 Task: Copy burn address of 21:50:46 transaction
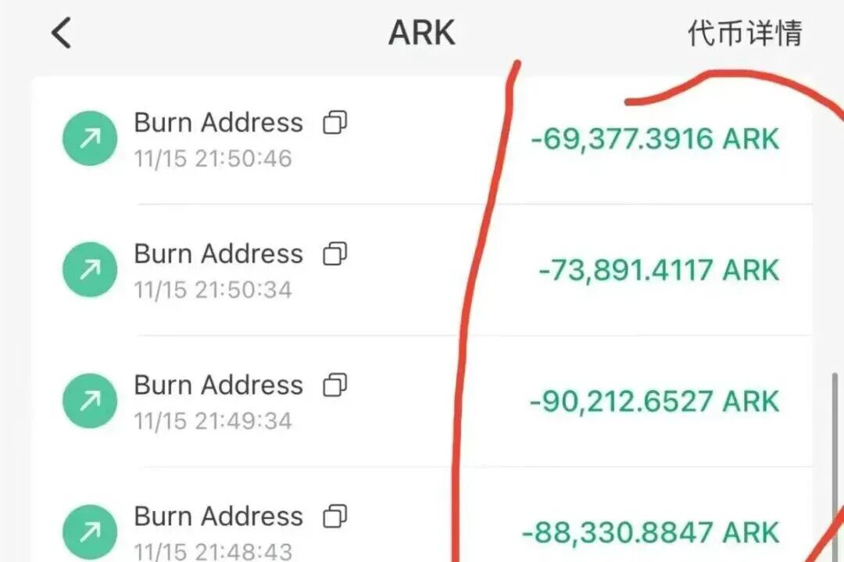(x=334, y=122)
